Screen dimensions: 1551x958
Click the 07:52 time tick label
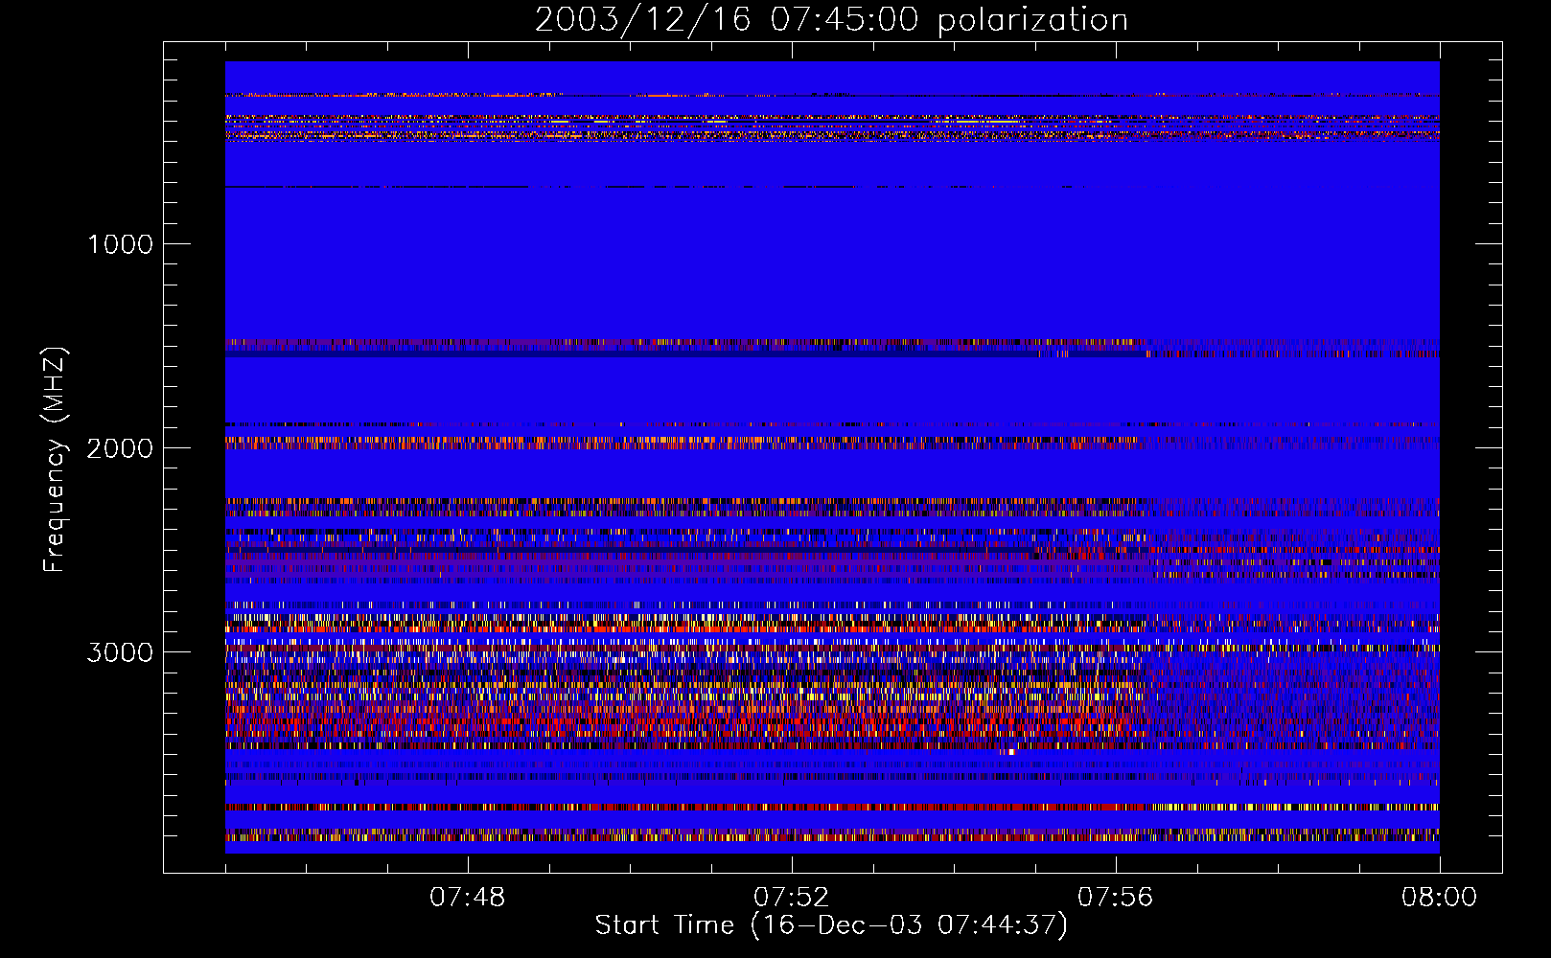point(791,898)
